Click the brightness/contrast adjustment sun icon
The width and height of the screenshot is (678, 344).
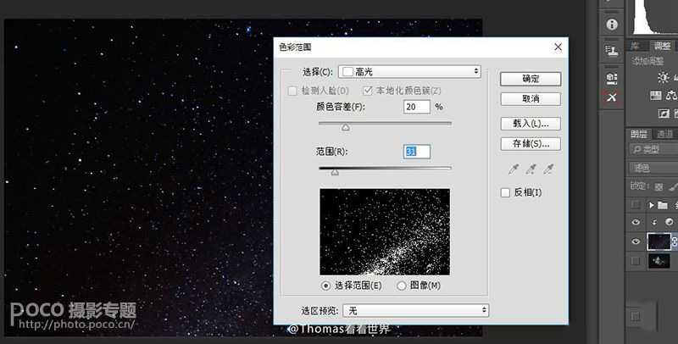664,77
